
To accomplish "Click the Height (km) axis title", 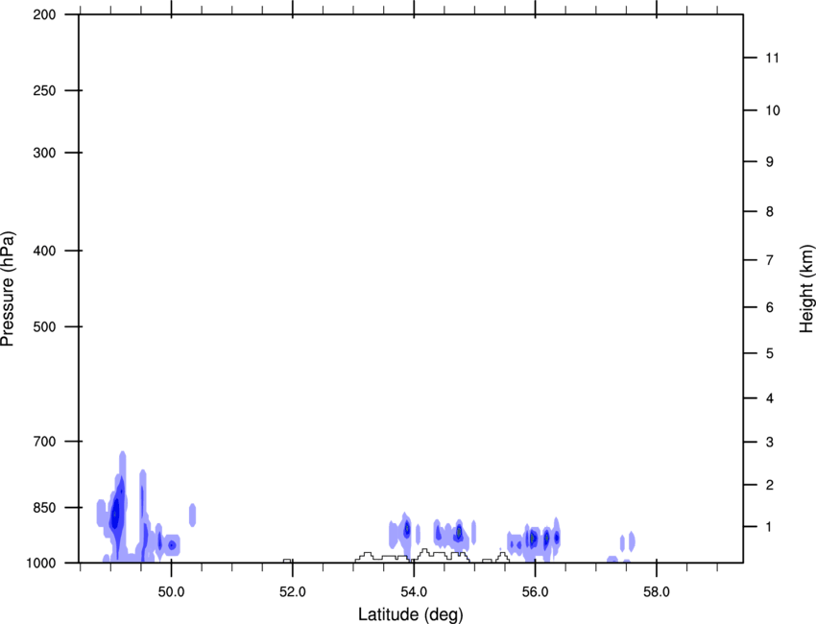I will pos(806,288).
